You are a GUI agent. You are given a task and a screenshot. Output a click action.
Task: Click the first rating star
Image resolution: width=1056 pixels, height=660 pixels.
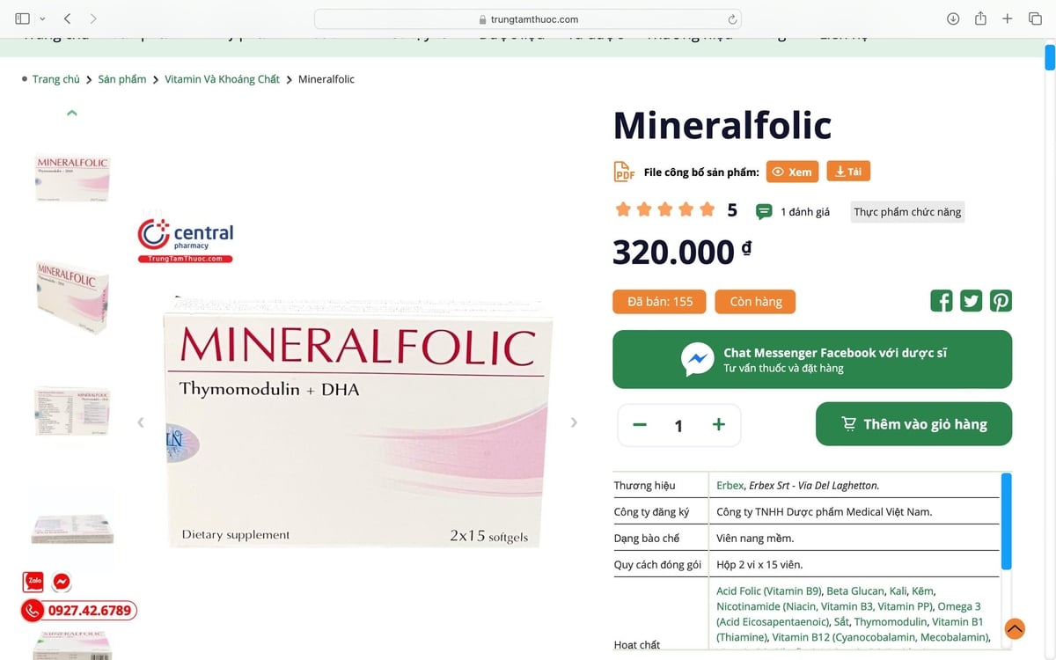click(x=623, y=209)
